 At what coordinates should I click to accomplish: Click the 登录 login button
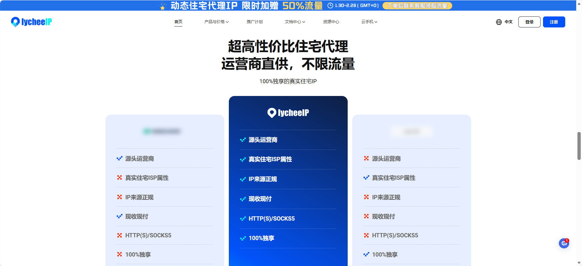[x=529, y=22]
